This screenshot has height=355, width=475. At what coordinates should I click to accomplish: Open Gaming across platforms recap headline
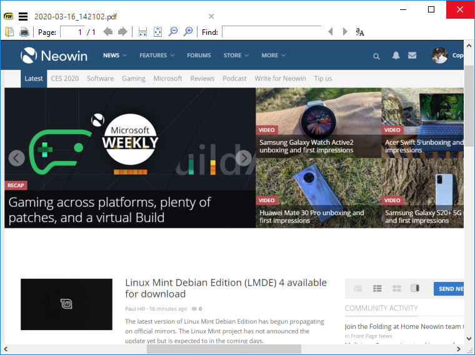pos(109,210)
